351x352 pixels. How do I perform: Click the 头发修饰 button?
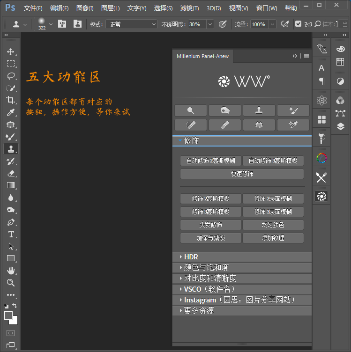click(211, 225)
